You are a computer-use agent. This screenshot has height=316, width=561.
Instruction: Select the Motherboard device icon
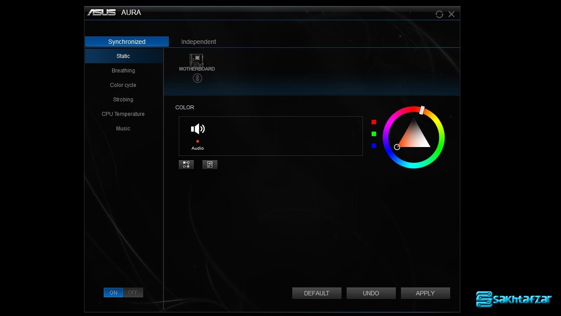tap(197, 61)
